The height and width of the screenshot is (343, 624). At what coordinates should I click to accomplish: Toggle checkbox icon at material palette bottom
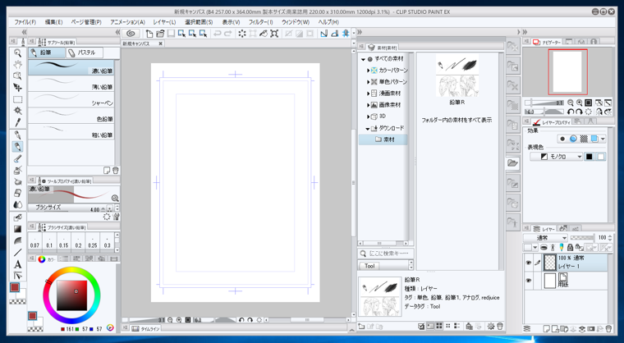pos(421,326)
